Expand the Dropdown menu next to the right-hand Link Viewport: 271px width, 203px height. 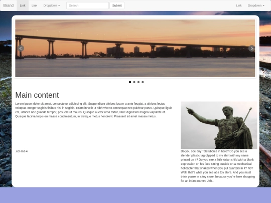[x=256, y=6]
